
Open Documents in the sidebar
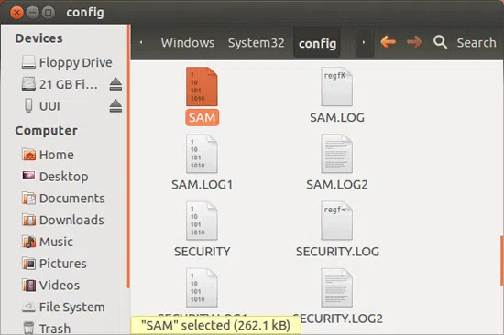pyautogui.click(x=72, y=199)
